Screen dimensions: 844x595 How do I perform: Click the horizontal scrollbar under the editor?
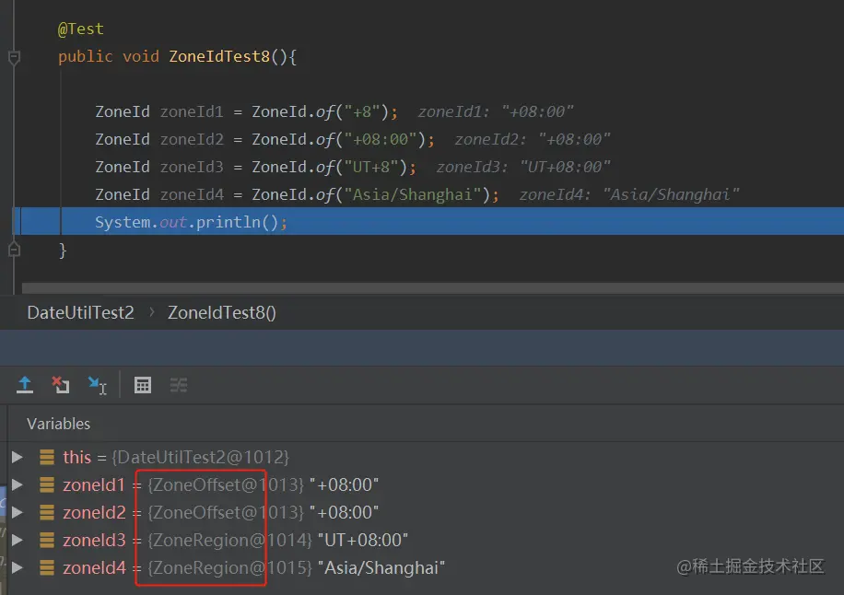[433, 287]
